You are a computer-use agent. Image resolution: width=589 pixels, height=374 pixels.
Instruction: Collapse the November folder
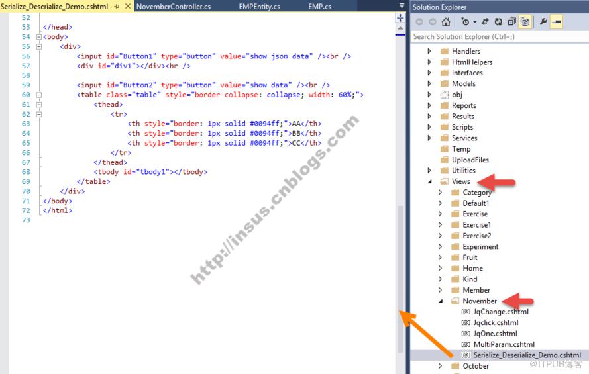click(441, 301)
